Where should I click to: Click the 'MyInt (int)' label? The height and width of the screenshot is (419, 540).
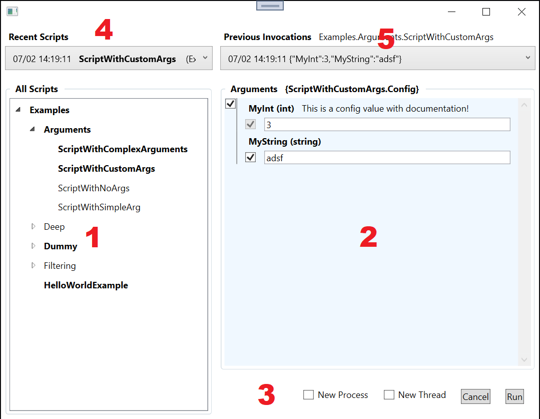pyautogui.click(x=271, y=109)
